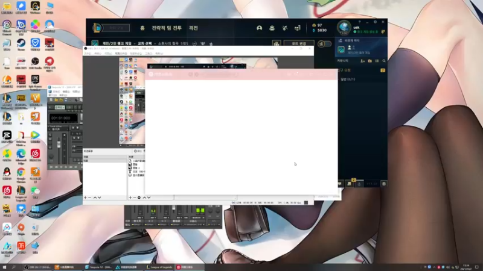
Task: Open the League client settings gear
Action: pyautogui.click(x=375, y=22)
